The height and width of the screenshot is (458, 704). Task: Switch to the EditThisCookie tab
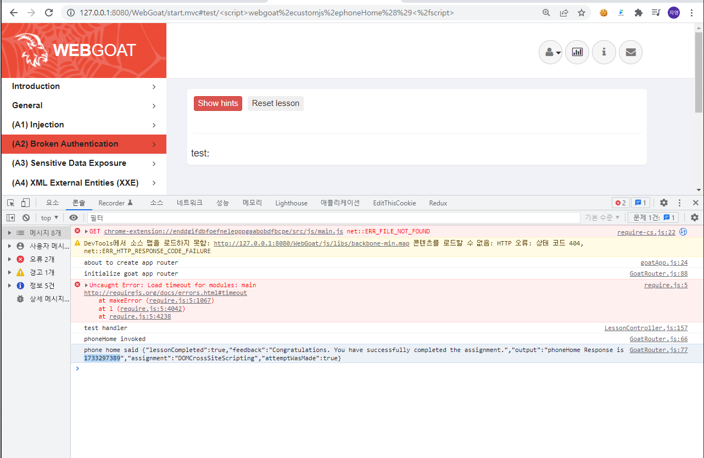pos(394,203)
